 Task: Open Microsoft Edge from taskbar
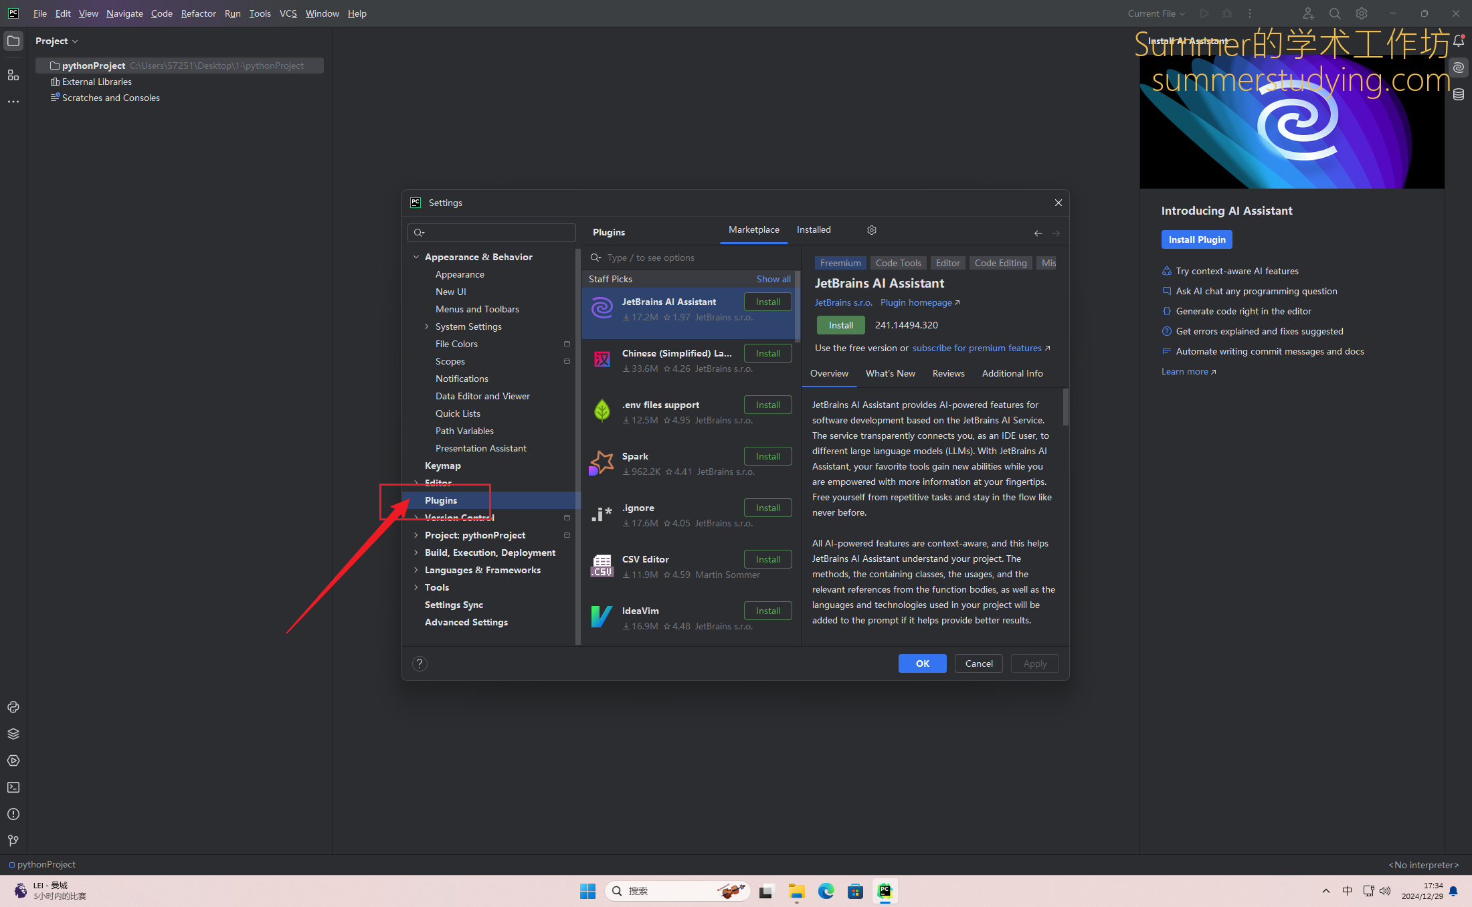pos(826,891)
